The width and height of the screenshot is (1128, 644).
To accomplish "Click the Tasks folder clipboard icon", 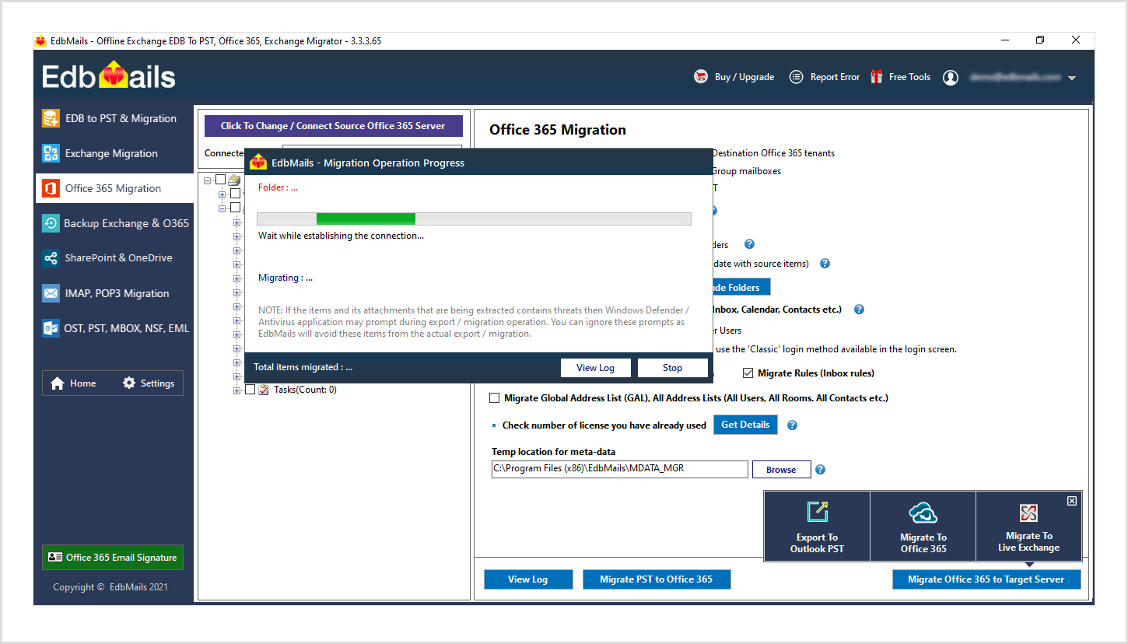I will pos(264,390).
